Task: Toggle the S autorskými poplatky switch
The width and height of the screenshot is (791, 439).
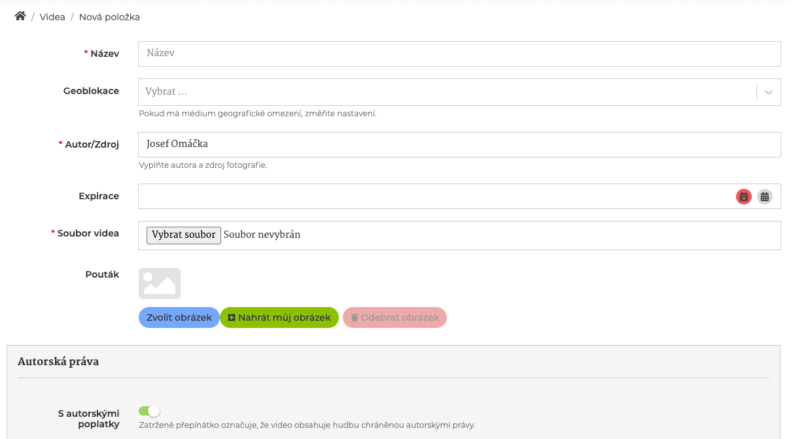Action: click(x=149, y=411)
